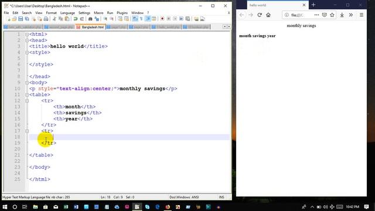Open a new Firefox tab
This screenshot has width=375, height=211.
pos(313,5)
